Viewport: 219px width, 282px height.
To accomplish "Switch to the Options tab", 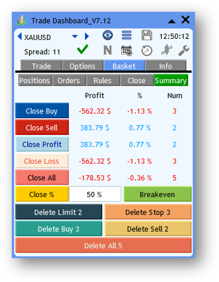I will pyautogui.click(x=83, y=66).
